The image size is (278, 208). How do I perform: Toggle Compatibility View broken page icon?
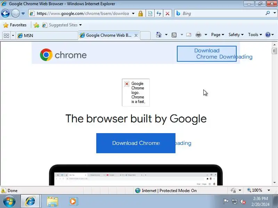click(150, 14)
